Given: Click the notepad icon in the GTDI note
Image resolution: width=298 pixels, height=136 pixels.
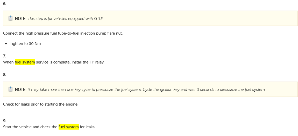Looking at the screenshot, I should click(x=10, y=18).
